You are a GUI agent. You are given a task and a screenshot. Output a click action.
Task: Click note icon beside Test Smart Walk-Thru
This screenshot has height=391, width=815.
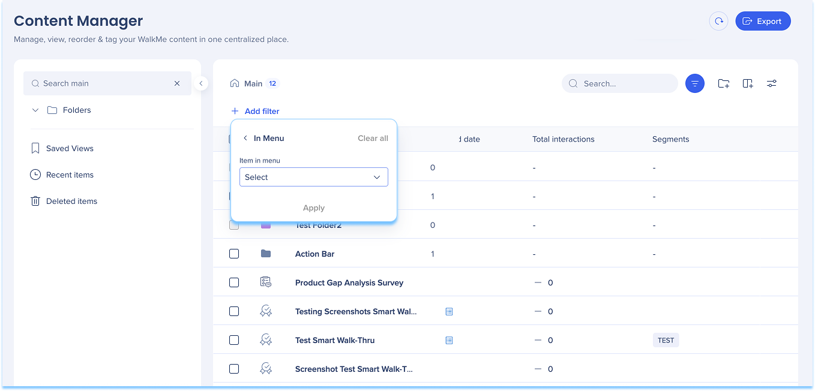[449, 340]
